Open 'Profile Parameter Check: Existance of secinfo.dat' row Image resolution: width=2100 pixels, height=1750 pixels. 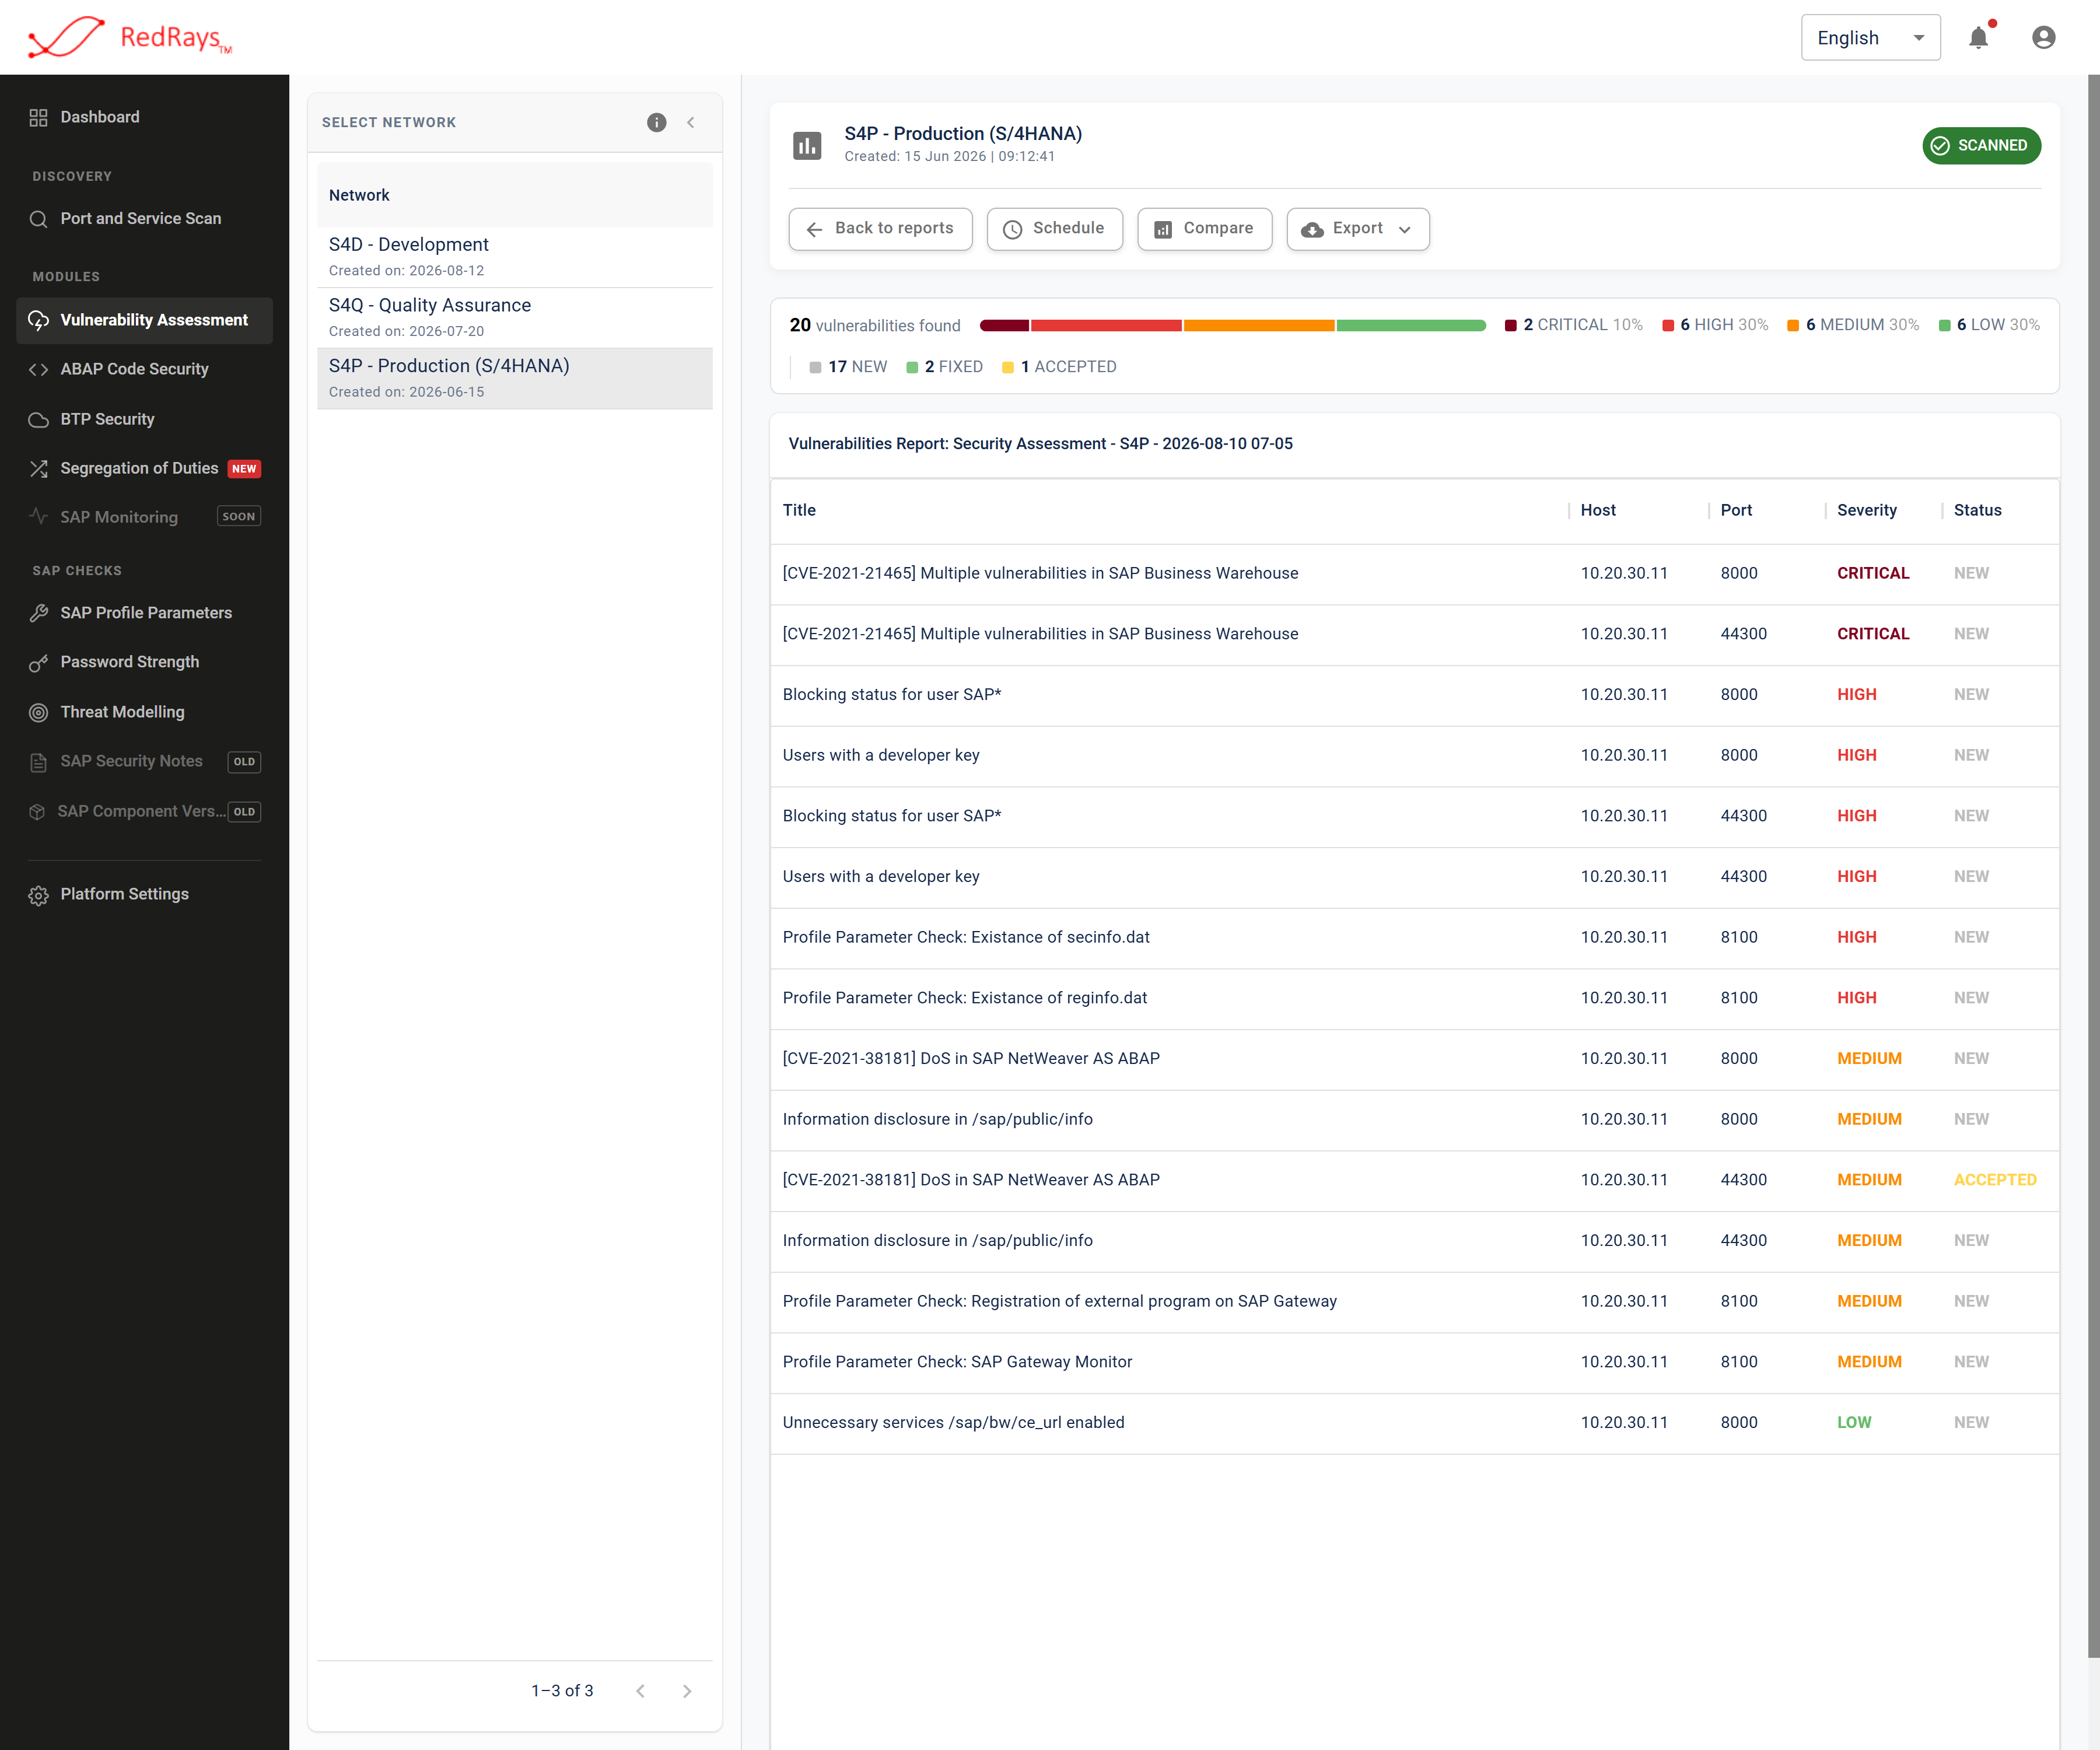(1414, 938)
